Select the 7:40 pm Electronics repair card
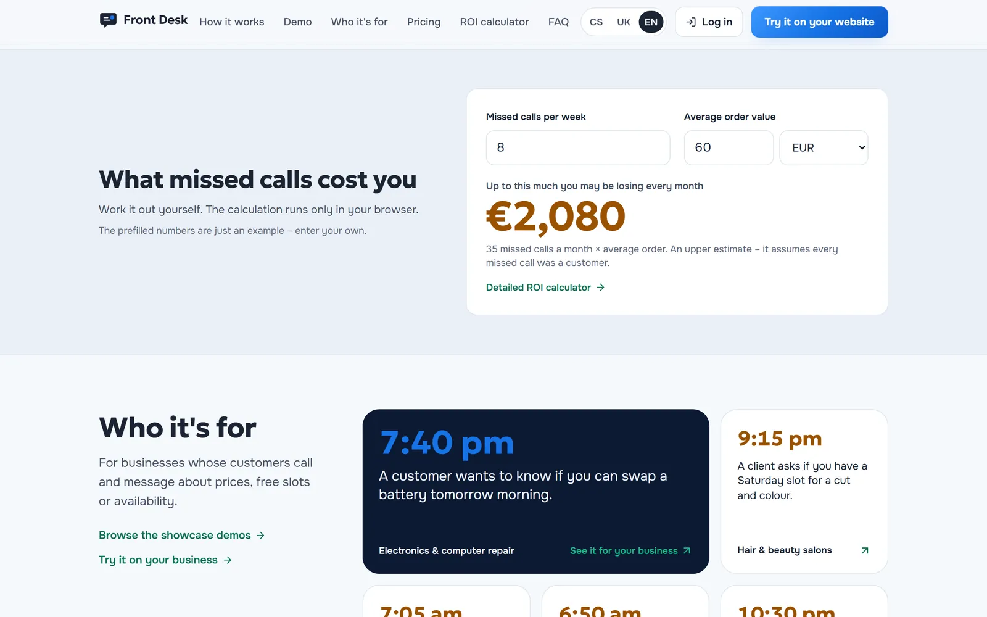Screen dimensions: 987x617 click(535, 492)
